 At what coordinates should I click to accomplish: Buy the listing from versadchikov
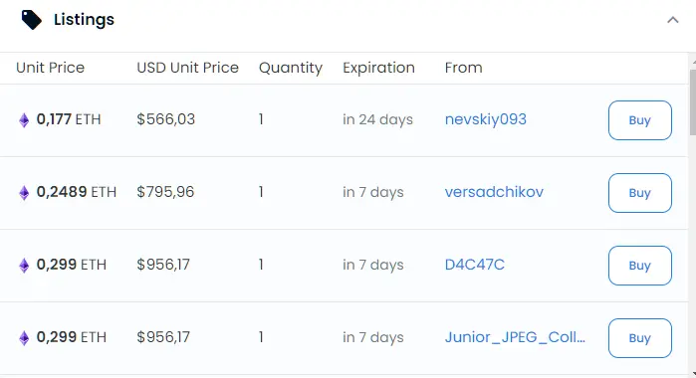point(639,193)
